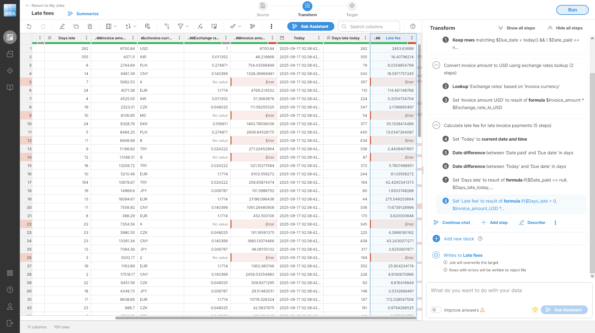
Task: Click the Run button
Action: tap(572, 10)
